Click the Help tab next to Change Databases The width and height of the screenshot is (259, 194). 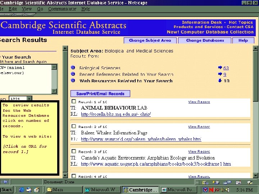click(x=243, y=40)
